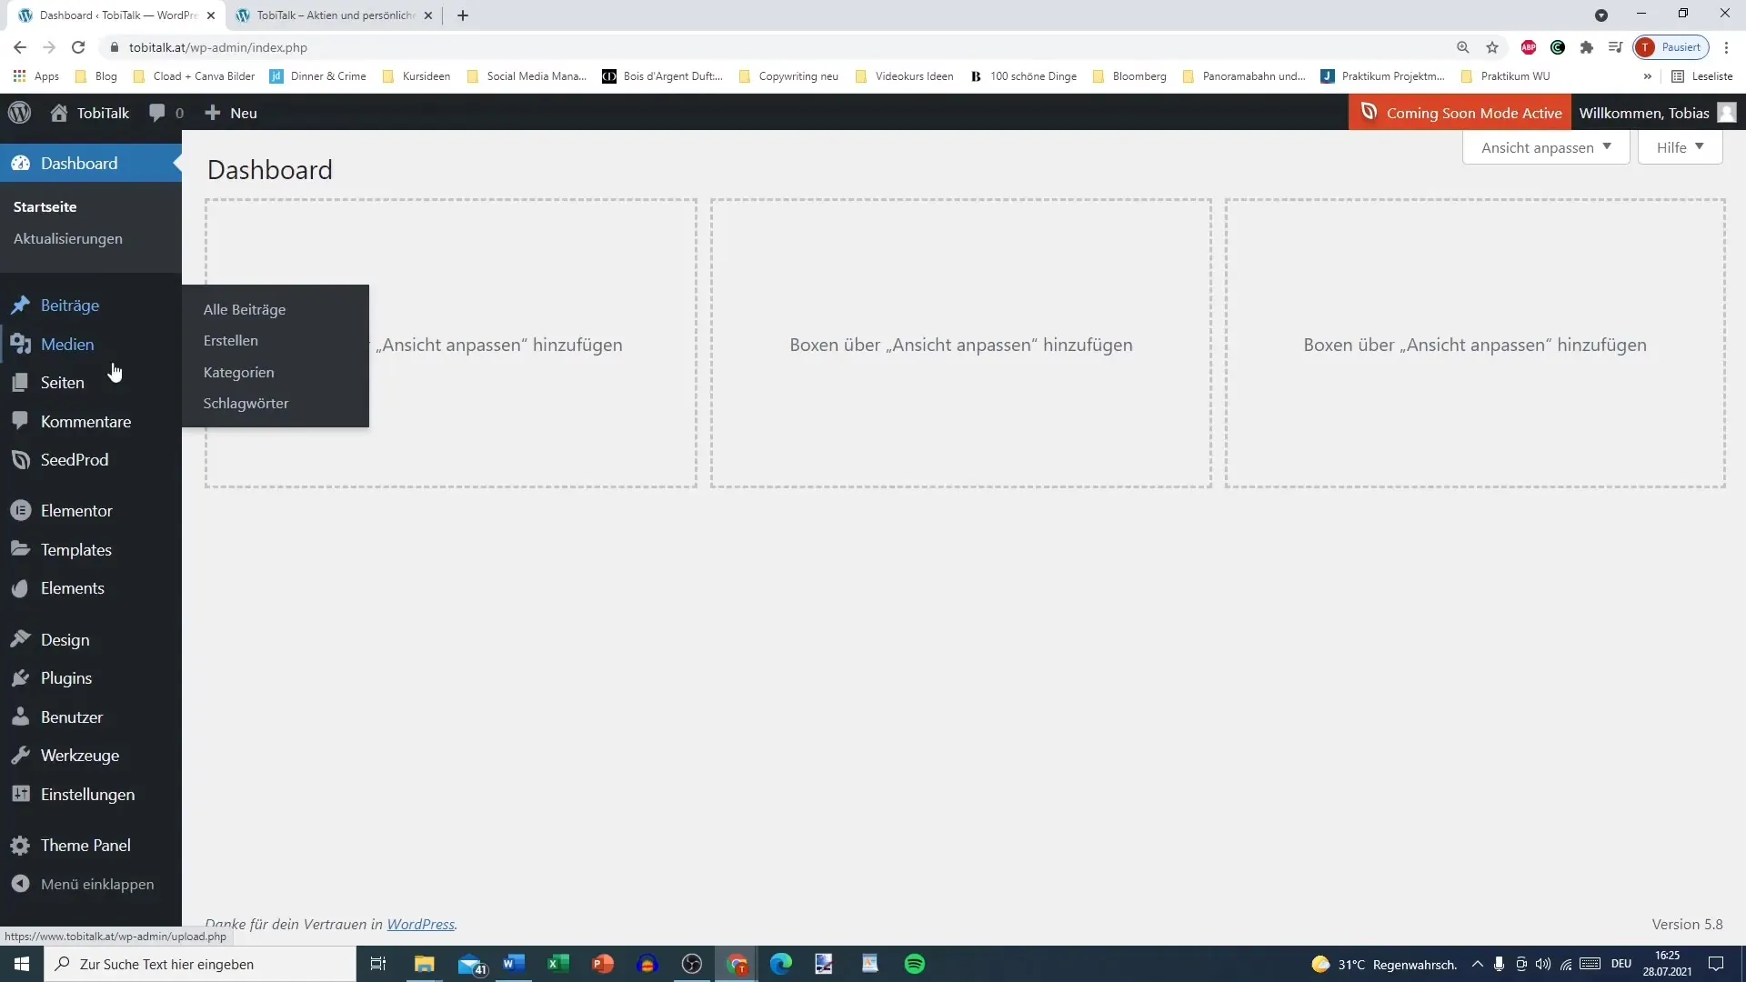Open the Beiträge menu item
This screenshot has height=982, width=1746.
(69, 305)
